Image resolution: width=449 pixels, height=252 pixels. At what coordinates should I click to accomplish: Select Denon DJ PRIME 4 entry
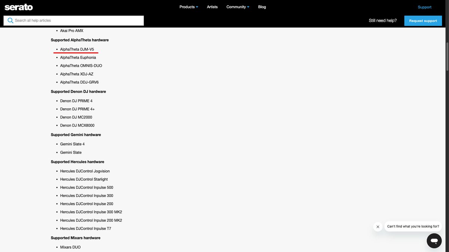point(76,101)
